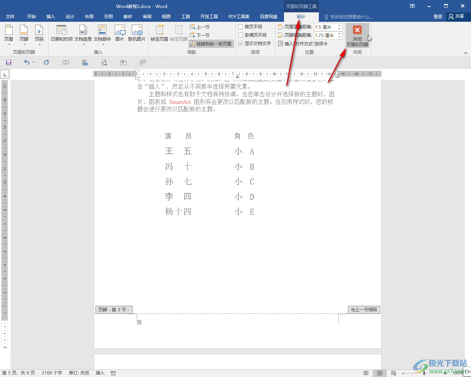Decrease 页眉顶端距离 with down stepper
Viewport: 471px width, 377px height.
click(x=340, y=29)
